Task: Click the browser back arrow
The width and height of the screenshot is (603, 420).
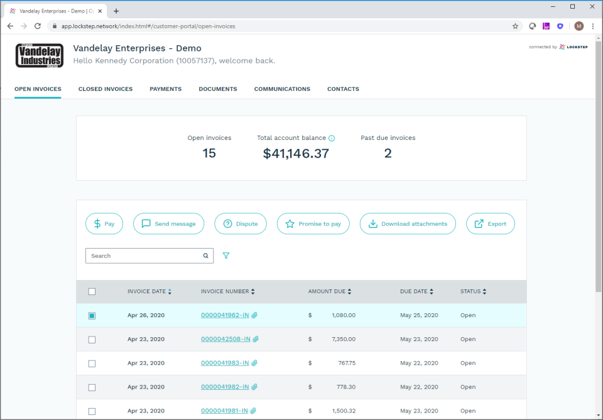Action: (x=11, y=26)
